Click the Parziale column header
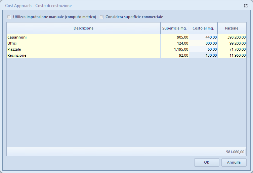This screenshot has height=173, width=253. point(232,28)
